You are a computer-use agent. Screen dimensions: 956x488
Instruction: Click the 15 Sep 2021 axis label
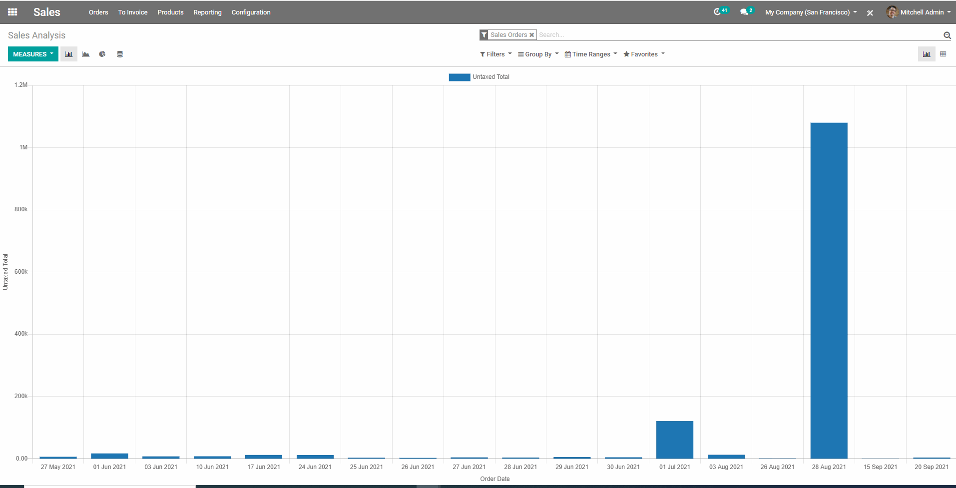coord(880,467)
